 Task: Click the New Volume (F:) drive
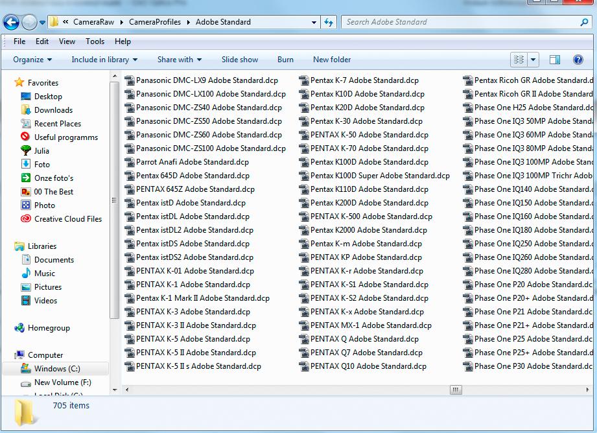click(x=56, y=382)
